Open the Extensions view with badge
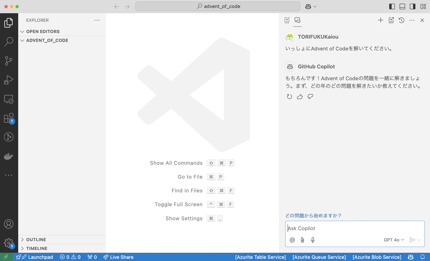The height and width of the screenshot is (261, 430). [9, 118]
